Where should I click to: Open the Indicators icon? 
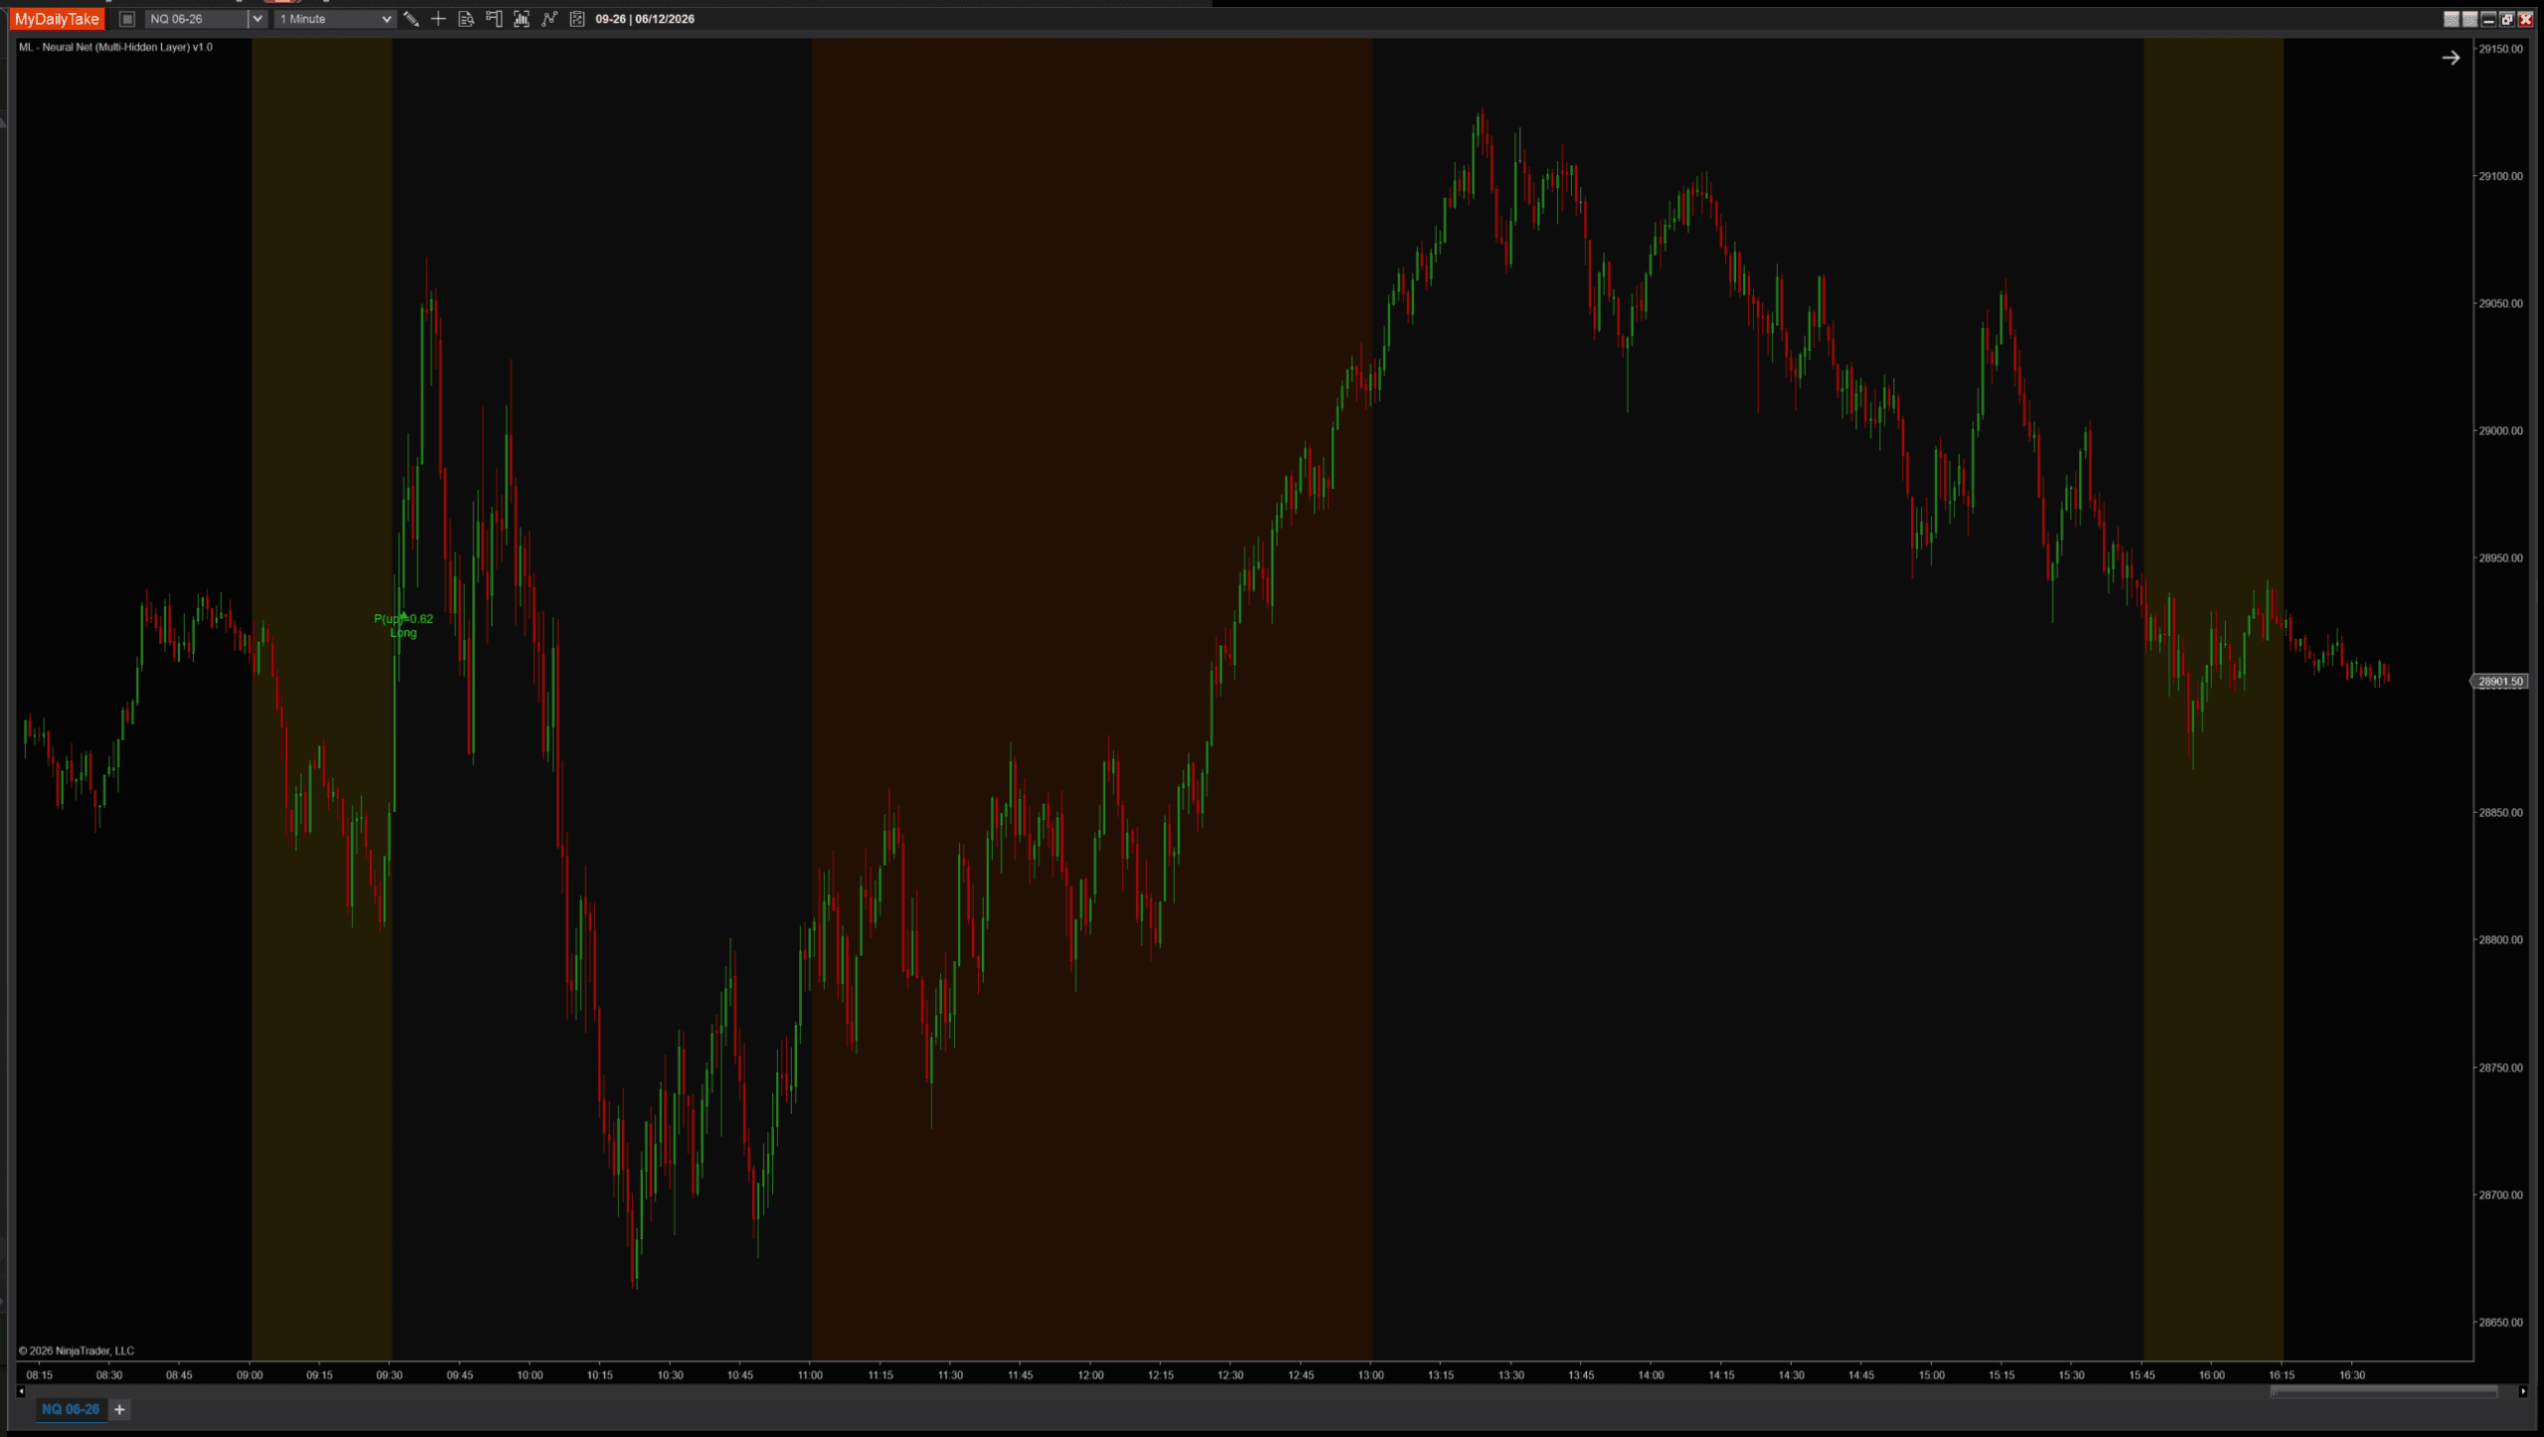tap(550, 19)
